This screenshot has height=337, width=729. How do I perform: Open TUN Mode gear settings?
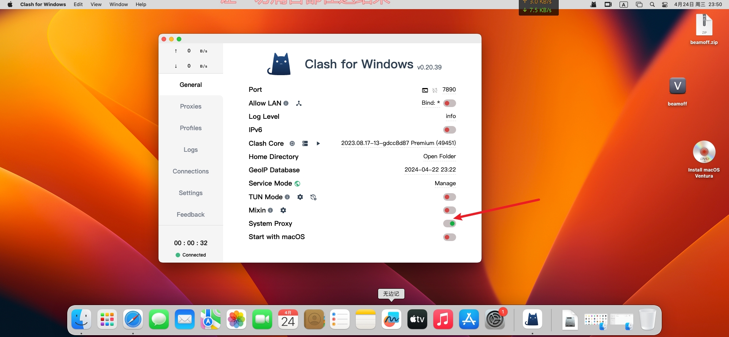click(300, 197)
